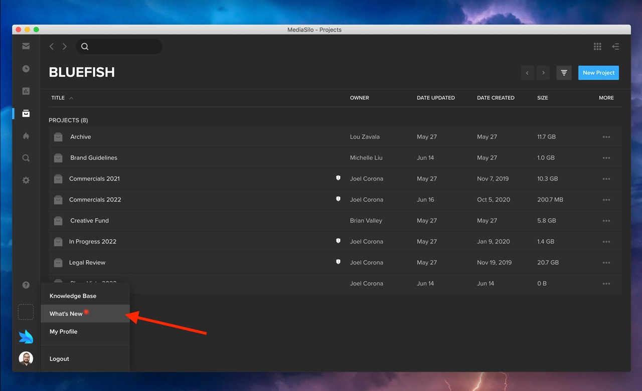Toggle the side panel collapse icon
Screen dimensions: 642x391
[615, 47]
